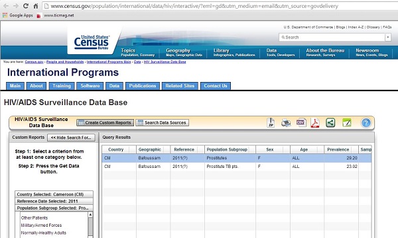Sort by Sex column header
The image size is (398, 238).
[273, 149]
